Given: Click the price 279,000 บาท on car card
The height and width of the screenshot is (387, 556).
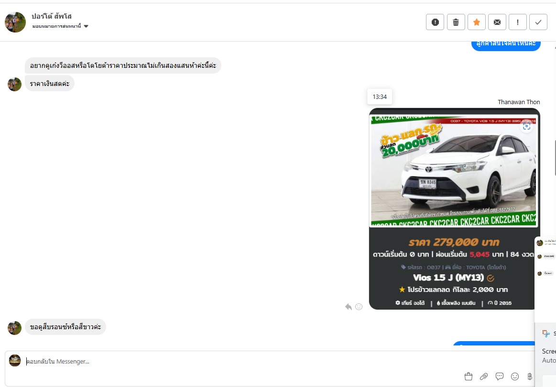Looking at the screenshot, I should coord(454,242).
